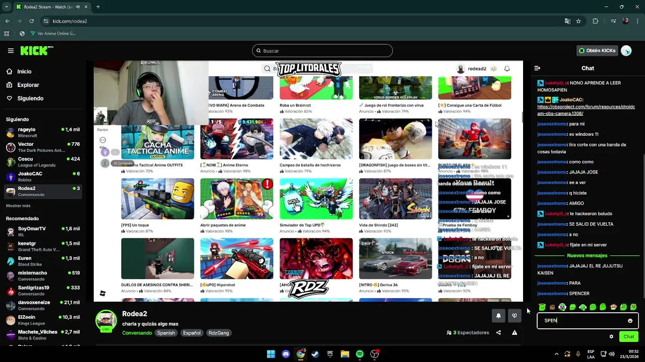Jump to Nuevos mensajes in chat

587,255
